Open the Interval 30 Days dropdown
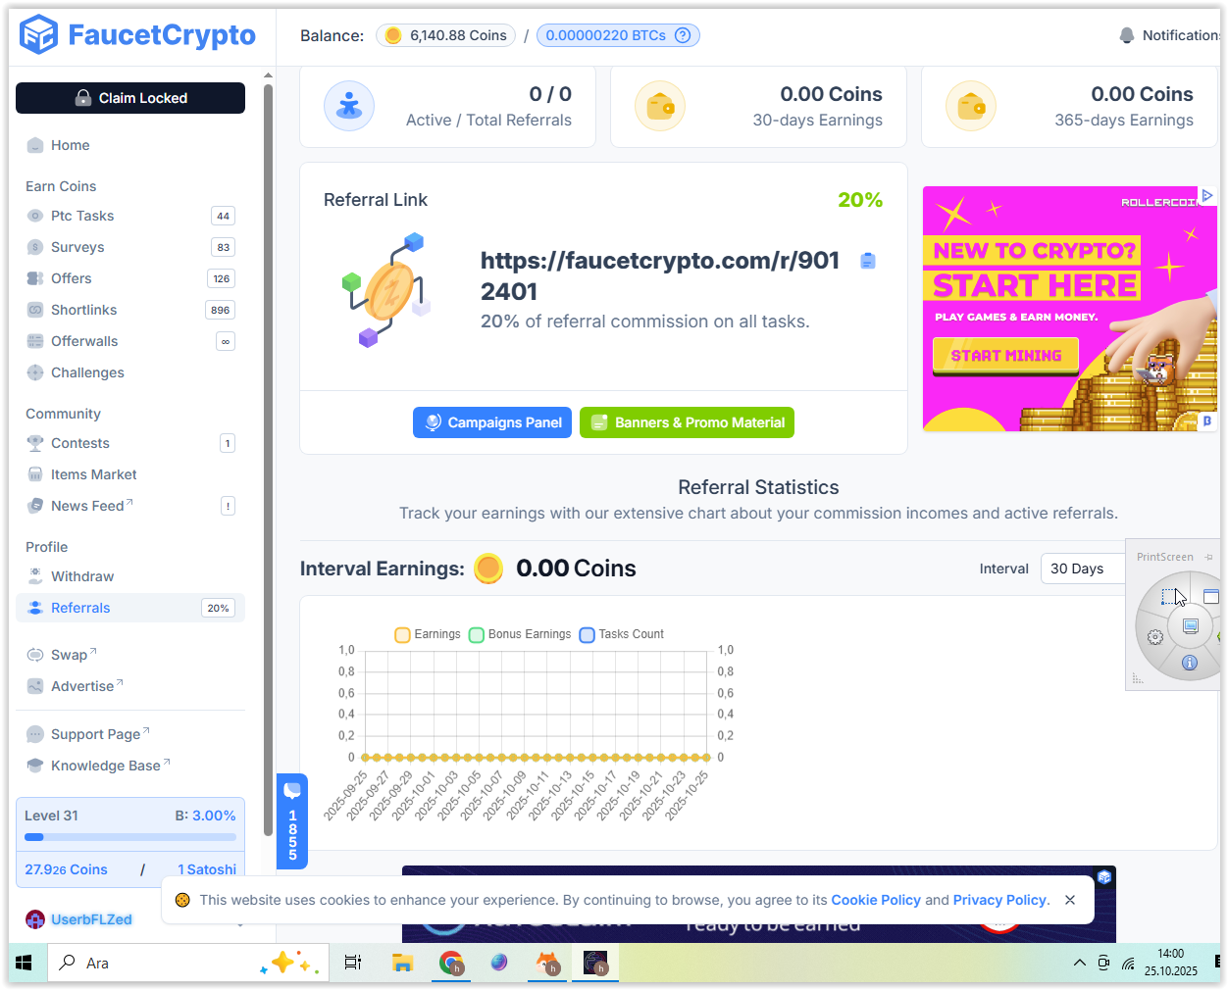This screenshot has height=990, width=1228. (1083, 569)
